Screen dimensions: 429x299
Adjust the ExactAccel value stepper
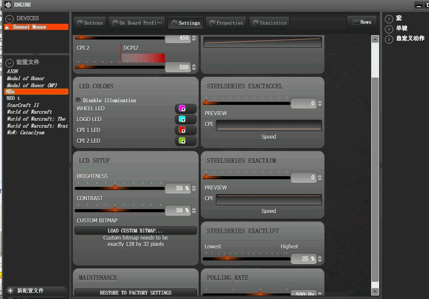pos(320,103)
